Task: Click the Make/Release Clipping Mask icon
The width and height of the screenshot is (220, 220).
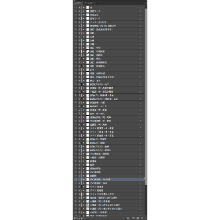Action: point(128,218)
